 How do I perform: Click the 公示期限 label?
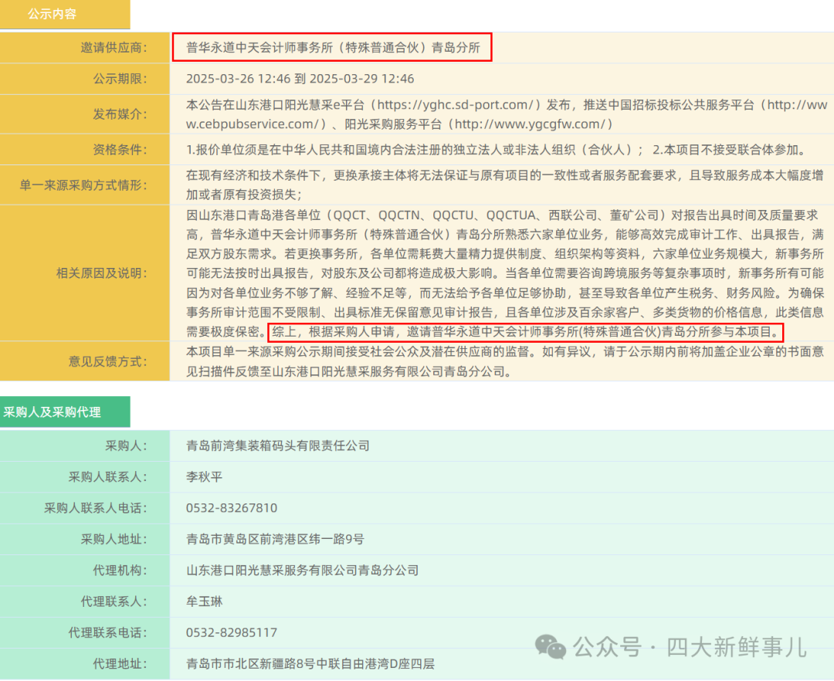coord(120,79)
